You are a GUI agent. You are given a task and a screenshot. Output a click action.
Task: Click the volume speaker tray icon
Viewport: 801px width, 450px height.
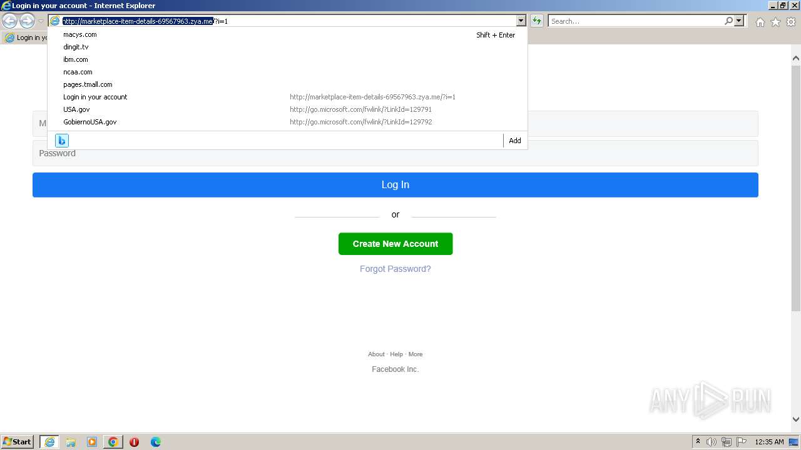[x=712, y=442]
